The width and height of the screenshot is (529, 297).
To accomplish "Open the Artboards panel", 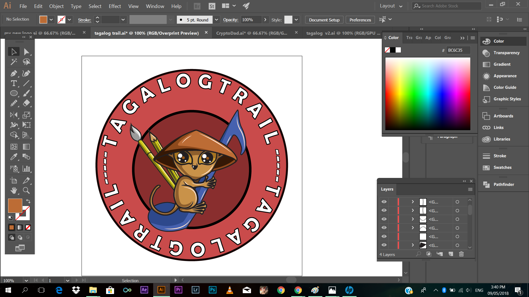I will click(x=503, y=116).
